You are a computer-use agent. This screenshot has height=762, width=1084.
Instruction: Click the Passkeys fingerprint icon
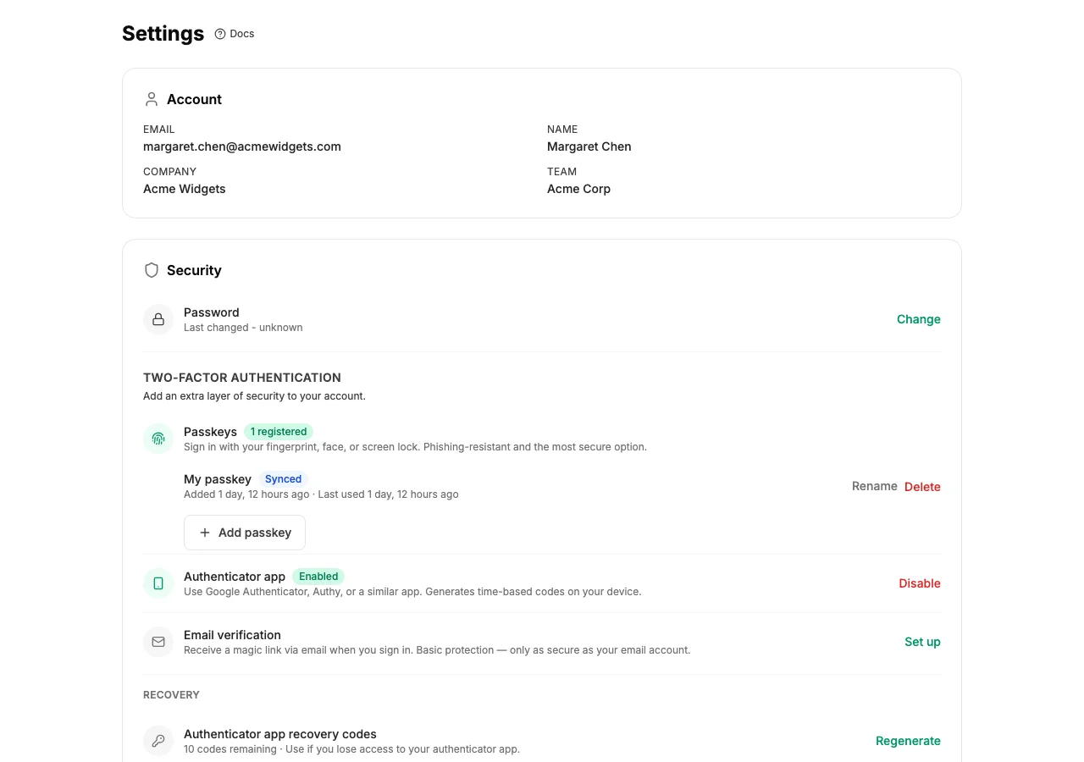point(158,439)
